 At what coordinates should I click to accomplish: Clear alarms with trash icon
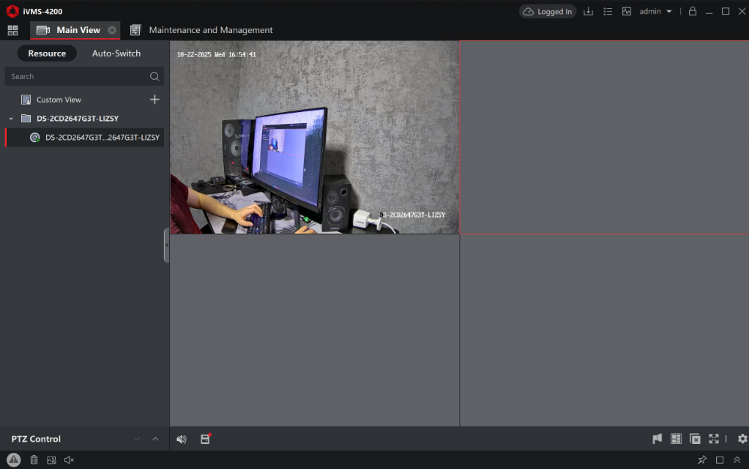pyautogui.click(x=34, y=460)
